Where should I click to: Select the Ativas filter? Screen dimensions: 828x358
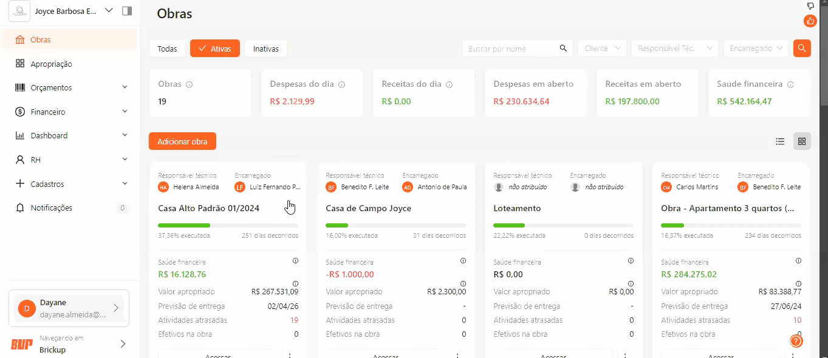click(x=214, y=49)
